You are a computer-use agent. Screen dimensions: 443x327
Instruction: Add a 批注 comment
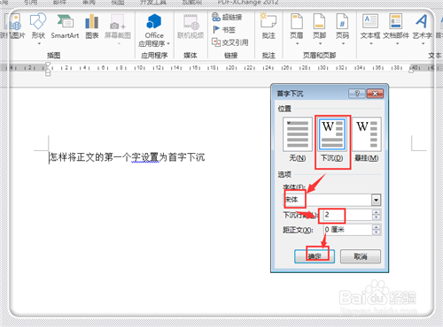pyautogui.click(x=268, y=27)
